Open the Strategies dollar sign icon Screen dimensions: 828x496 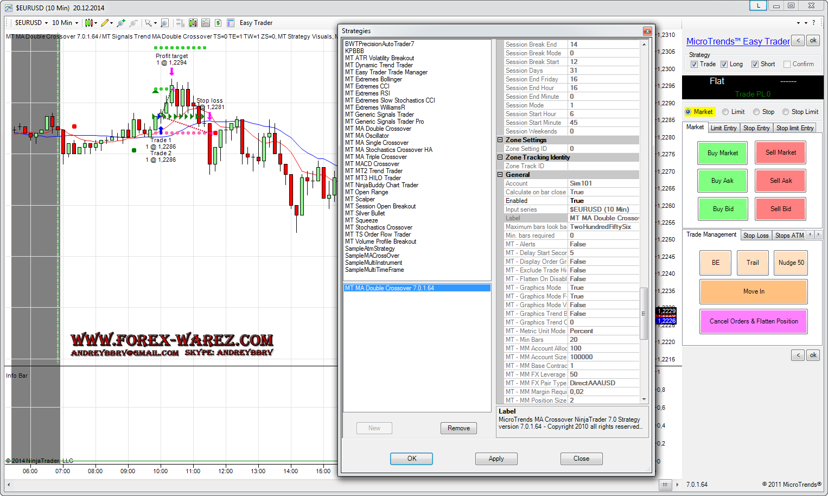pos(218,23)
